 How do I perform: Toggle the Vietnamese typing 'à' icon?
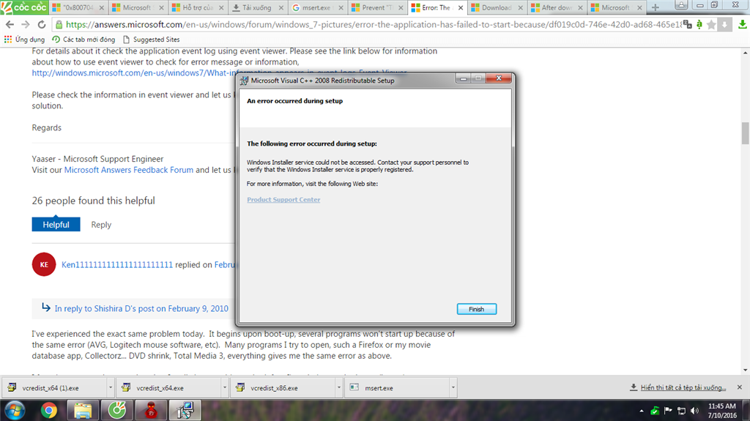(x=699, y=24)
